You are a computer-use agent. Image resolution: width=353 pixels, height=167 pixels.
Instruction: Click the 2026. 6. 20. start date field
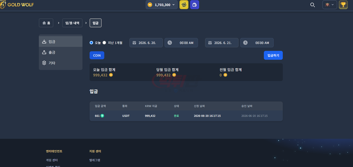(146, 43)
